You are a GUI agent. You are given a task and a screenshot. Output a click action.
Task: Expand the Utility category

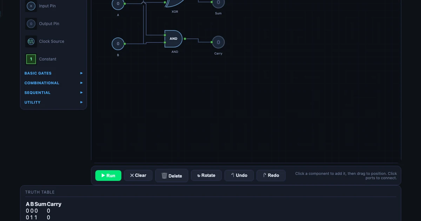pyautogui.click(x=53, y=102)
